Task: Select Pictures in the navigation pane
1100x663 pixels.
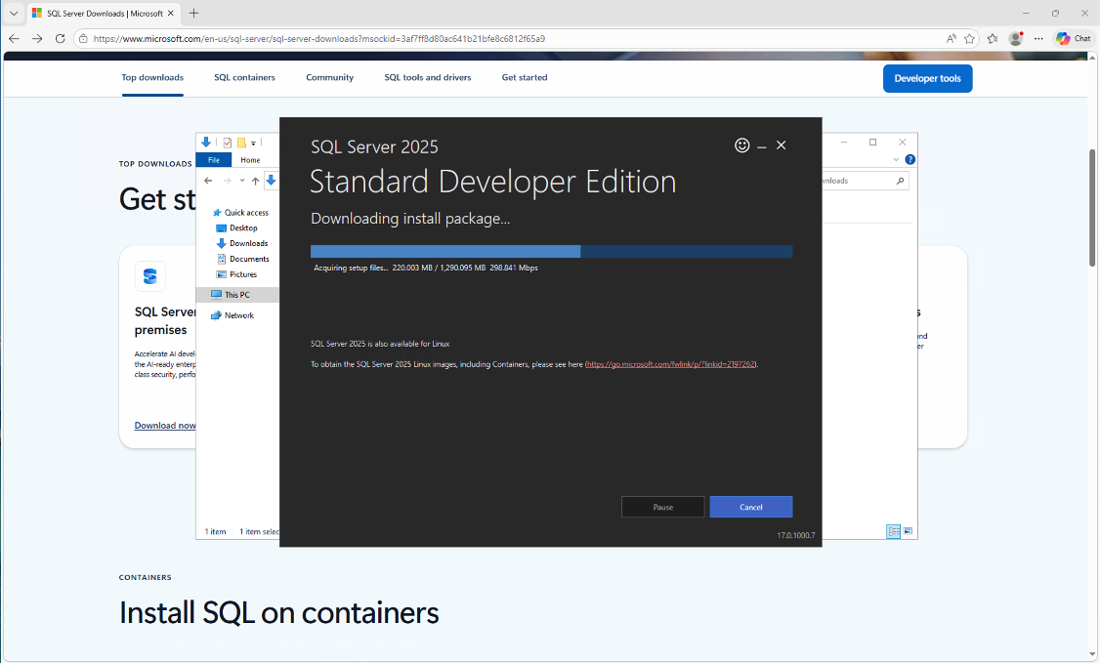Action: 236,274
